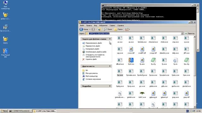202x113 pixels.
Task: Open the Сетевое окружение link
Action: tap(93, 79)
